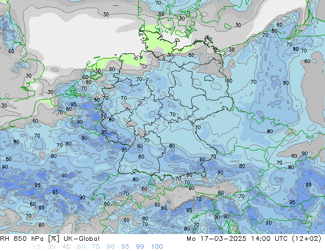Click legend value "60" in bottom scale
Image resolution: width=325 pixels, height=251 pixels.
click(x=81, y=247)
